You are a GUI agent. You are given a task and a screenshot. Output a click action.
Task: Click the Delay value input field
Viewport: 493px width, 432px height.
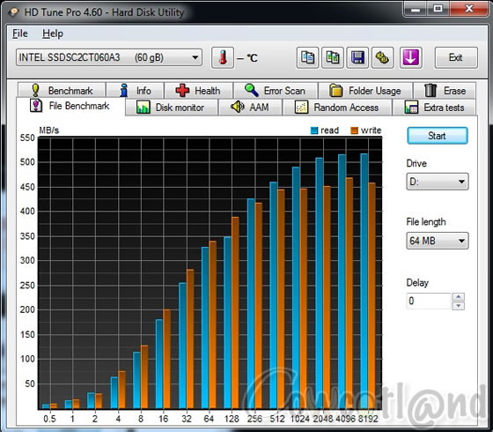429,301
